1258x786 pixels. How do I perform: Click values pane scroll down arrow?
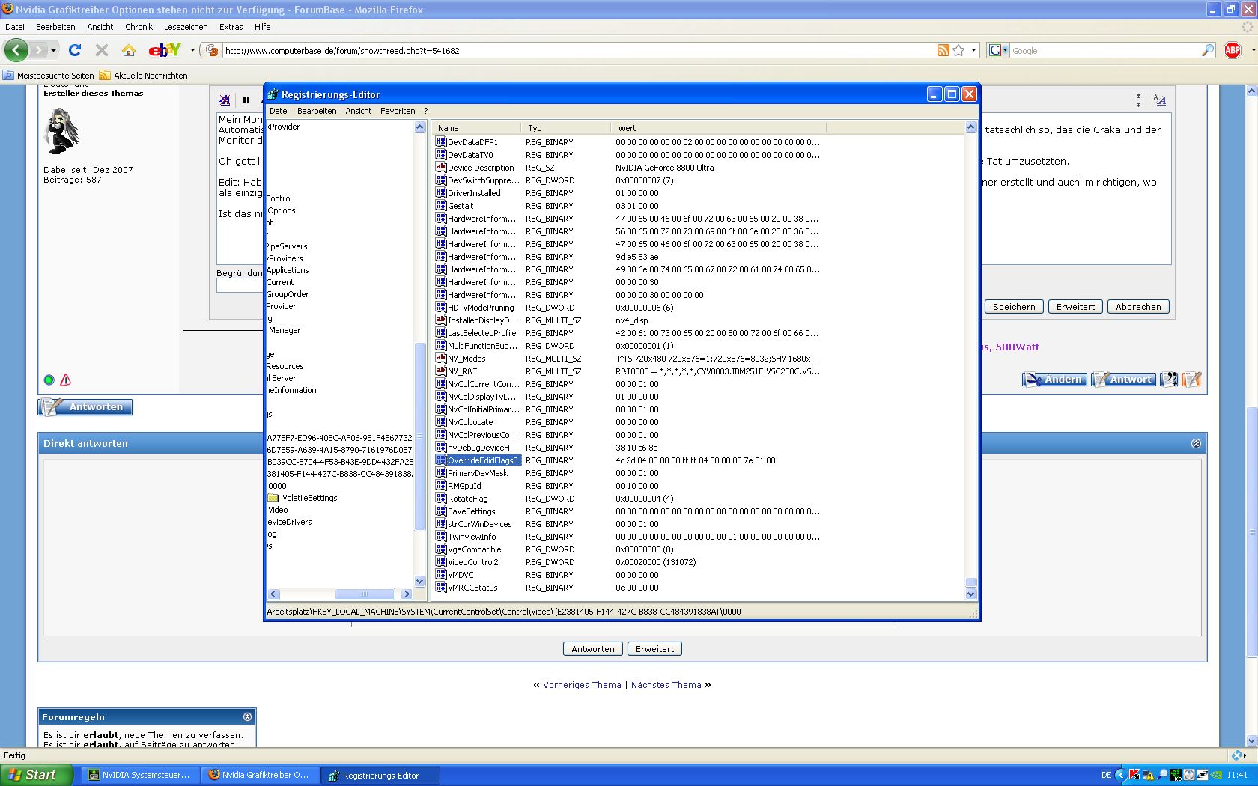click(x=970, y=594)
